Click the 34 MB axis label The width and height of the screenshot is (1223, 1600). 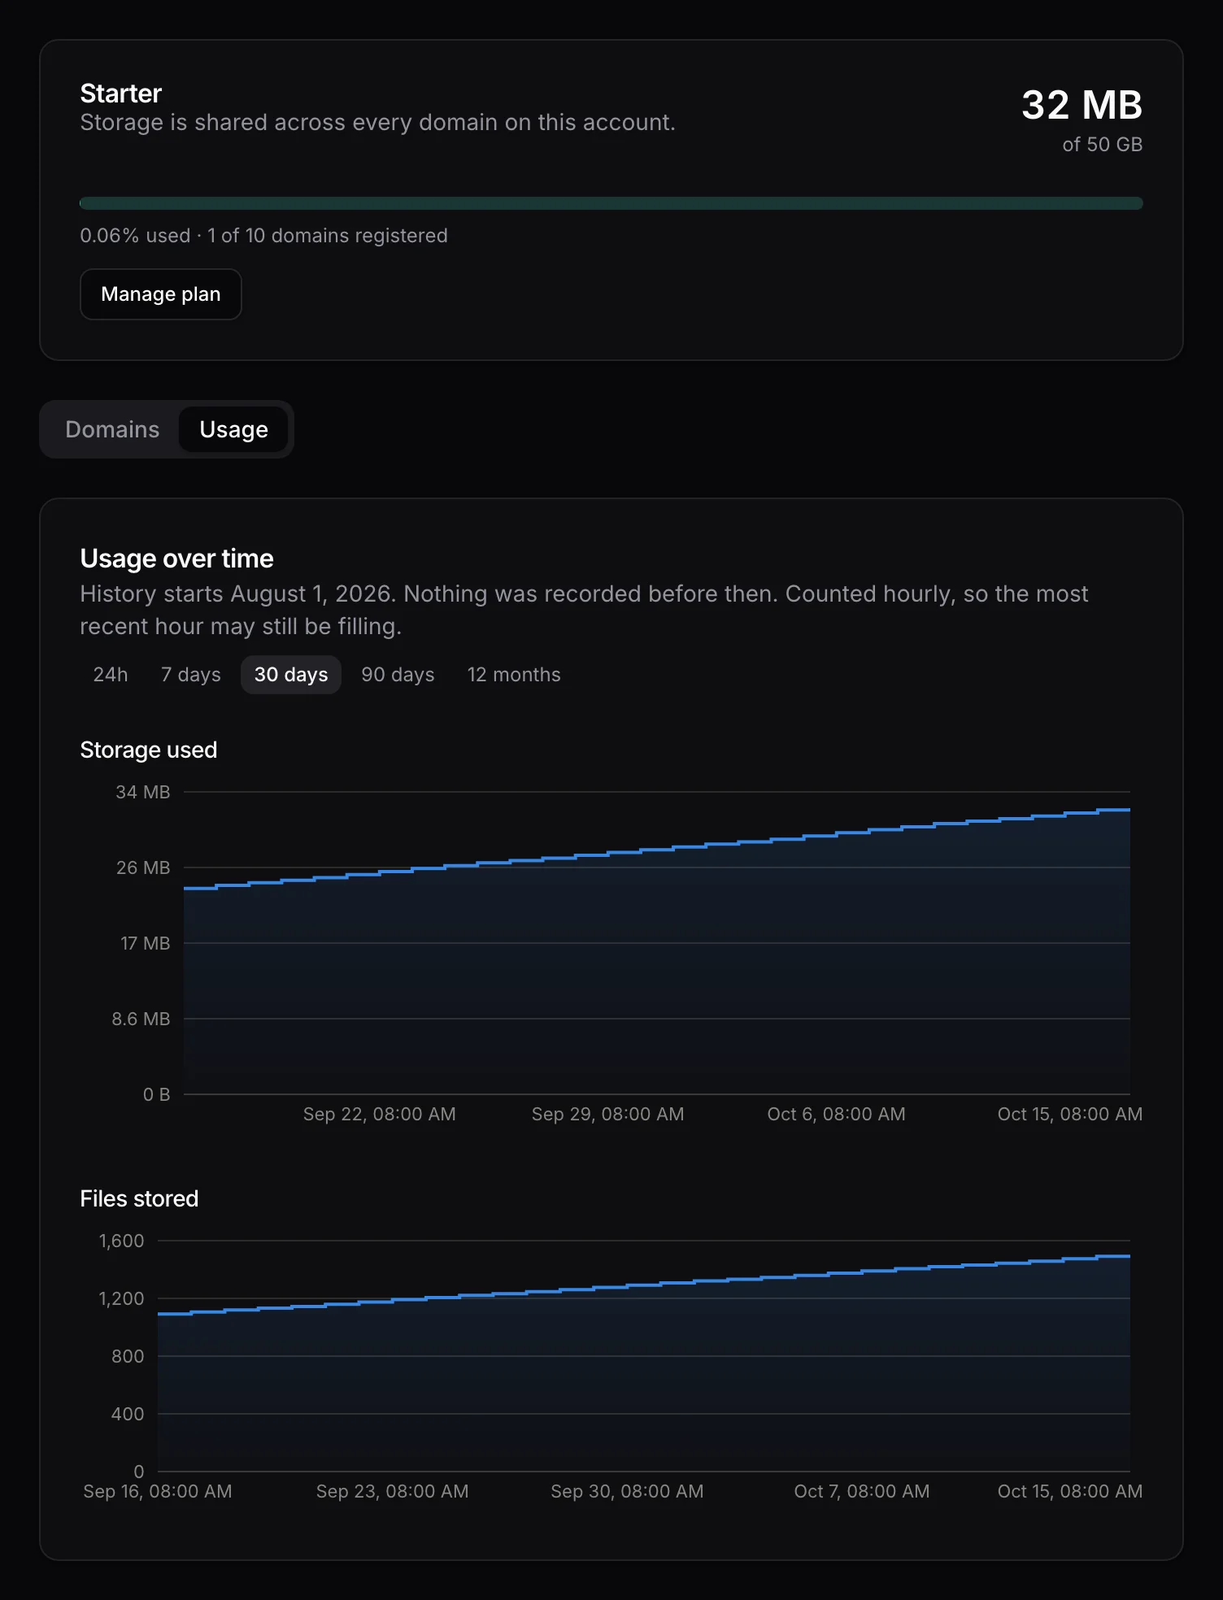coord(143,792)
